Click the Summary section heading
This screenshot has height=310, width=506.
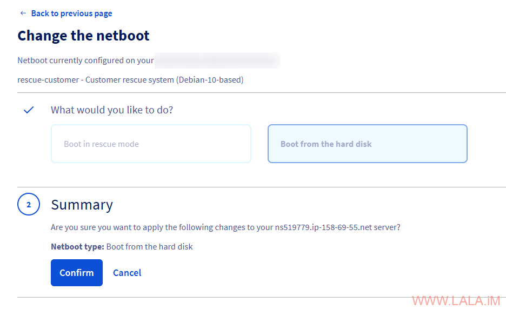click(82, 205)
